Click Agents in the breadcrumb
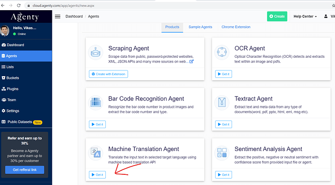 click(x=94, y=17)
